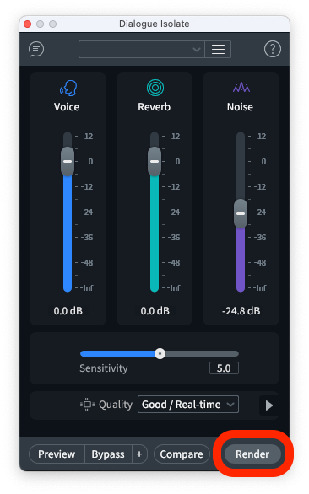
Task: Toggle the Compare button
Action: coord(182,454)
